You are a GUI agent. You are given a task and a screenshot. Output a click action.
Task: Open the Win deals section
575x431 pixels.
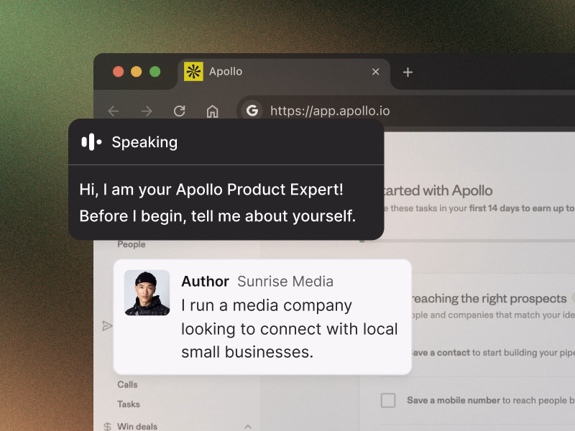137,426
